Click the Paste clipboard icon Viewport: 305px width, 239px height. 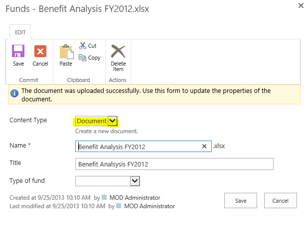pyautogui.click(x=66, y=52)
